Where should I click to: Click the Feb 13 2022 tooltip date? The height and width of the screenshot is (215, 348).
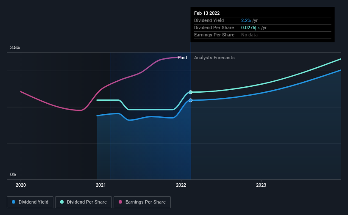click(207, 13)
